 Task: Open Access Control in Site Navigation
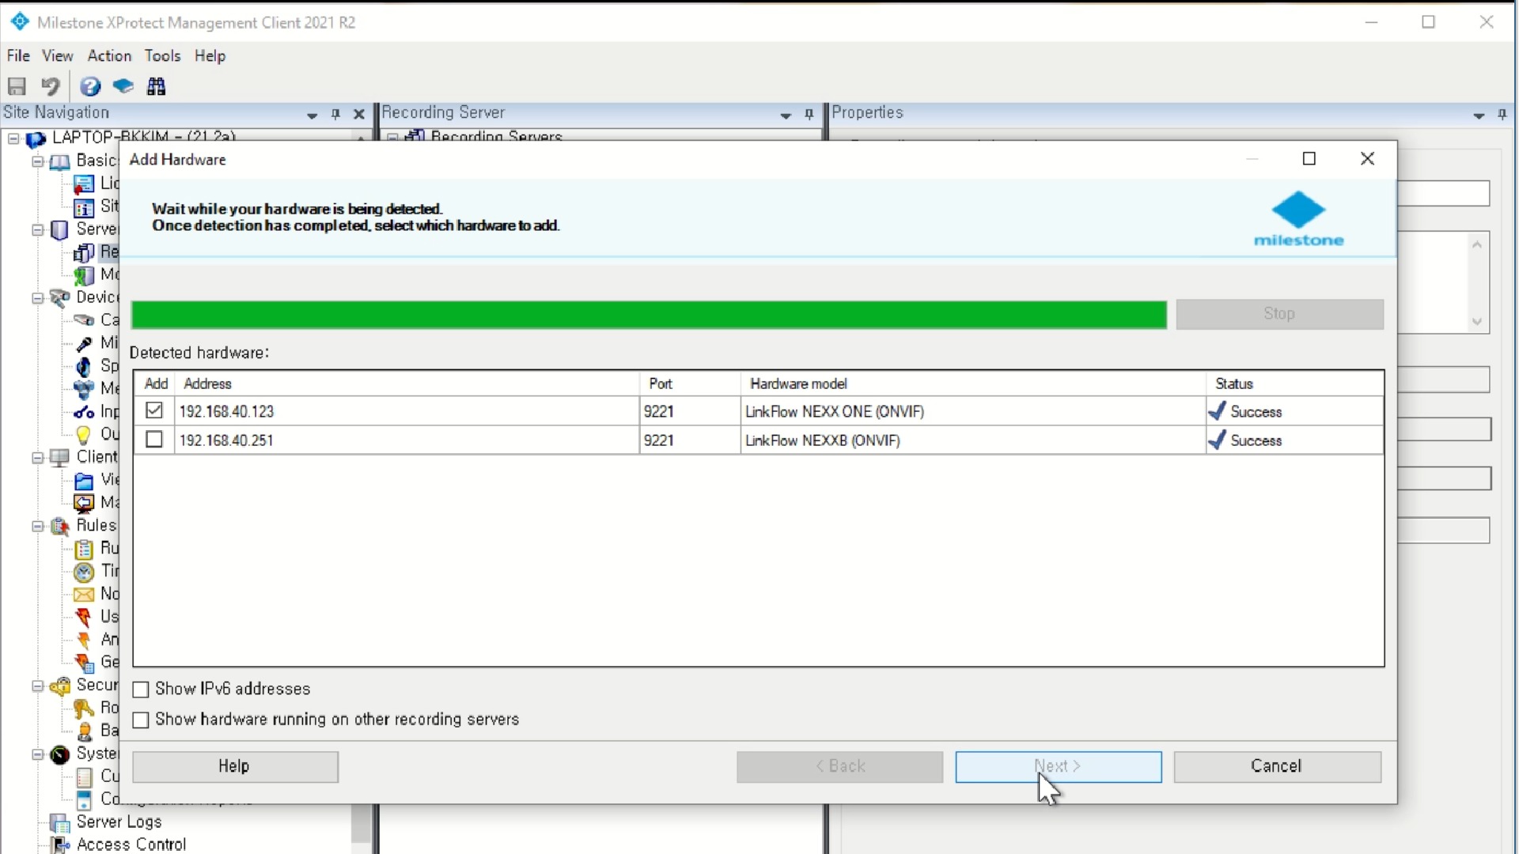pyautogui.click(x=131, y=845)
